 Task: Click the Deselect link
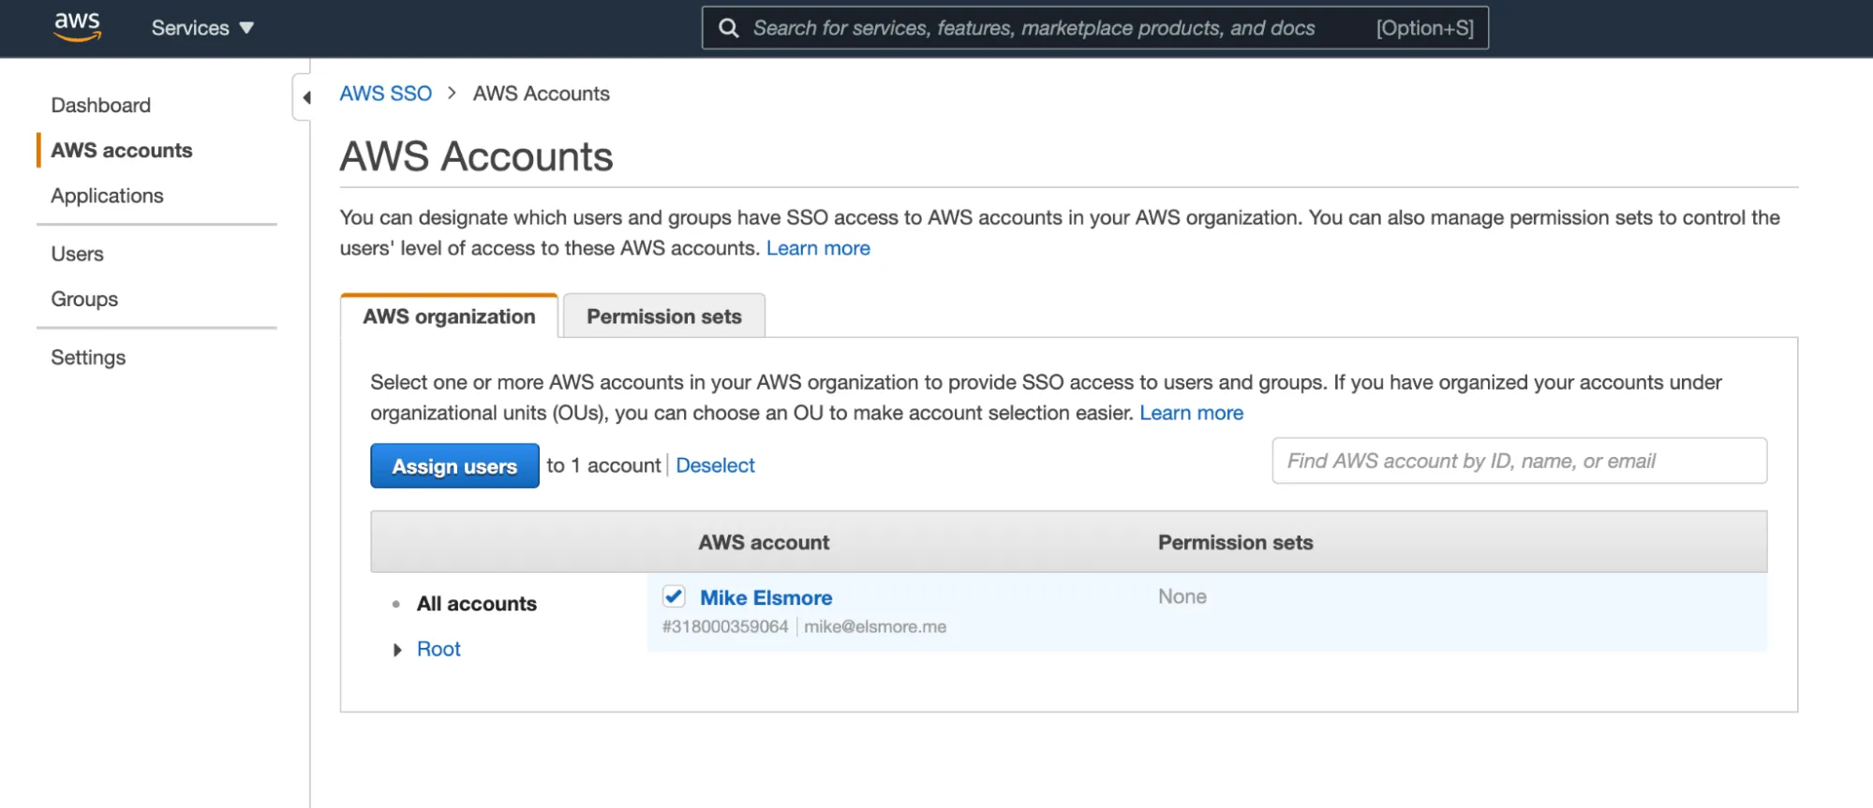coord(715,465)
